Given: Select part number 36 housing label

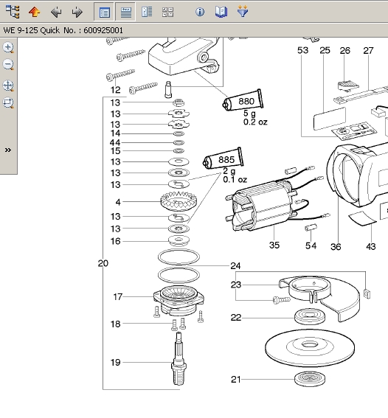Looking at the screenshot, I should click(336, 247).
